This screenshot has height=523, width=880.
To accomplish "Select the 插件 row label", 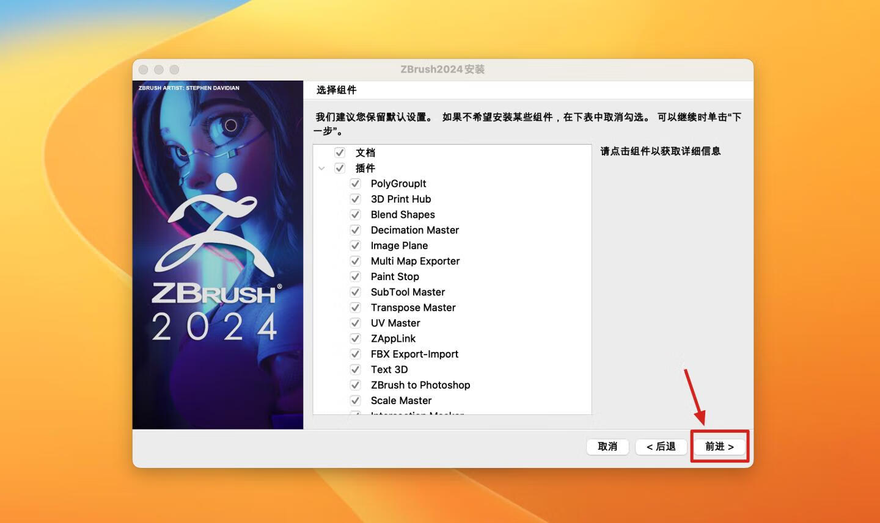I will click(x=365, y=168).
